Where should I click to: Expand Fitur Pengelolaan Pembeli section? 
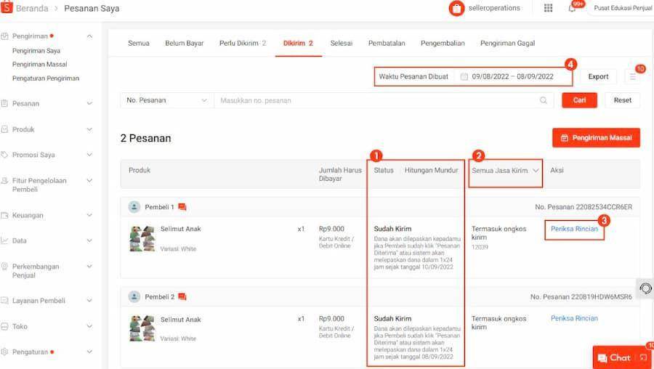coord(89,181)
